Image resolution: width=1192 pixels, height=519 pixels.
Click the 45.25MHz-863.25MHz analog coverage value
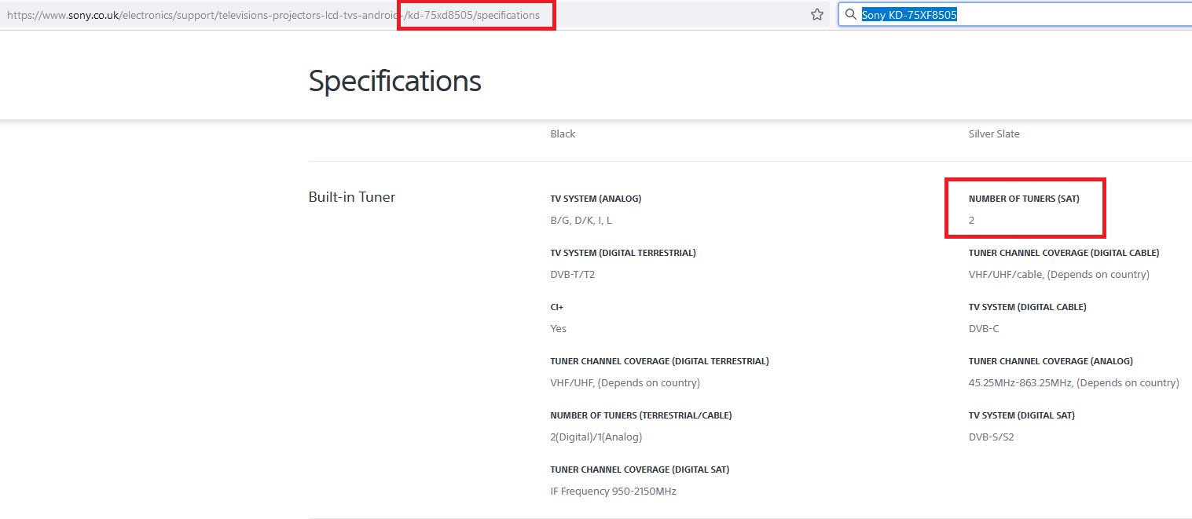(x=1073, y=383)
